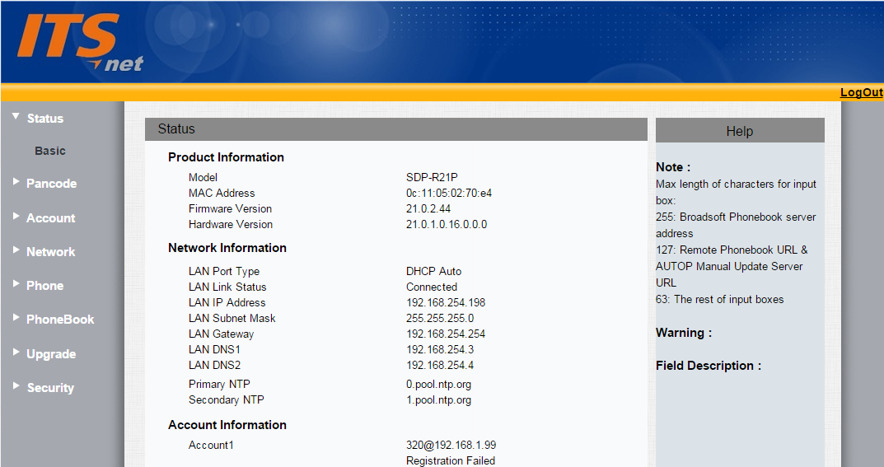Click the LAN IP address 192.168.254.198
The height and width of the screenshot is (467, 884).
[x=446, y=303]
